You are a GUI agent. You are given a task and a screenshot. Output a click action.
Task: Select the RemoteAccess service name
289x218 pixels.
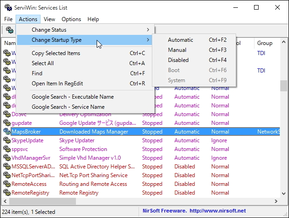pyautogui.click(x=29, y=184)
